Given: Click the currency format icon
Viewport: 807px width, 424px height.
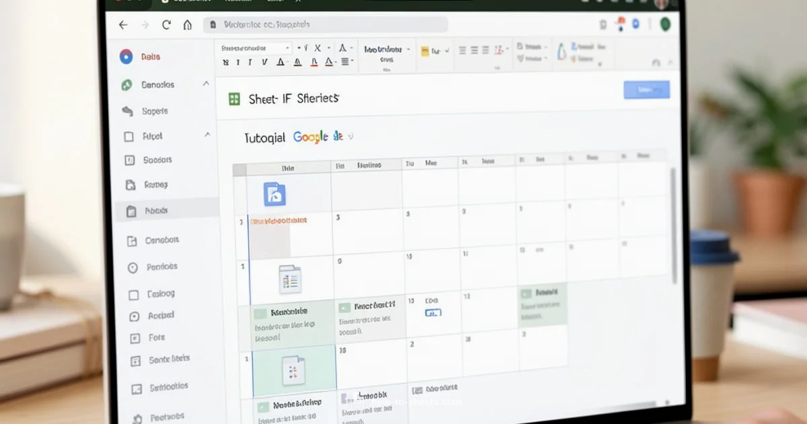Looking at the screenshot, I should point(306,48).
